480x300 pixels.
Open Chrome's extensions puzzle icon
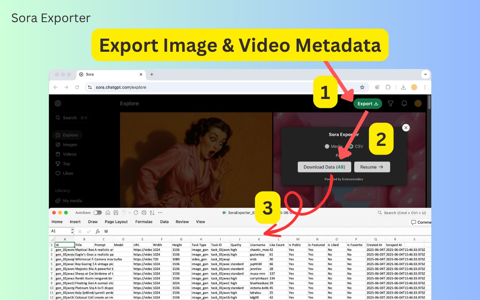pos(388,87)
